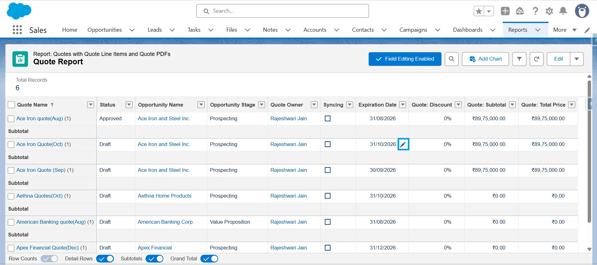Screen dimensions: 597x265
Task: Expand the Contacts tab chevron
Action: pos(384,30)
